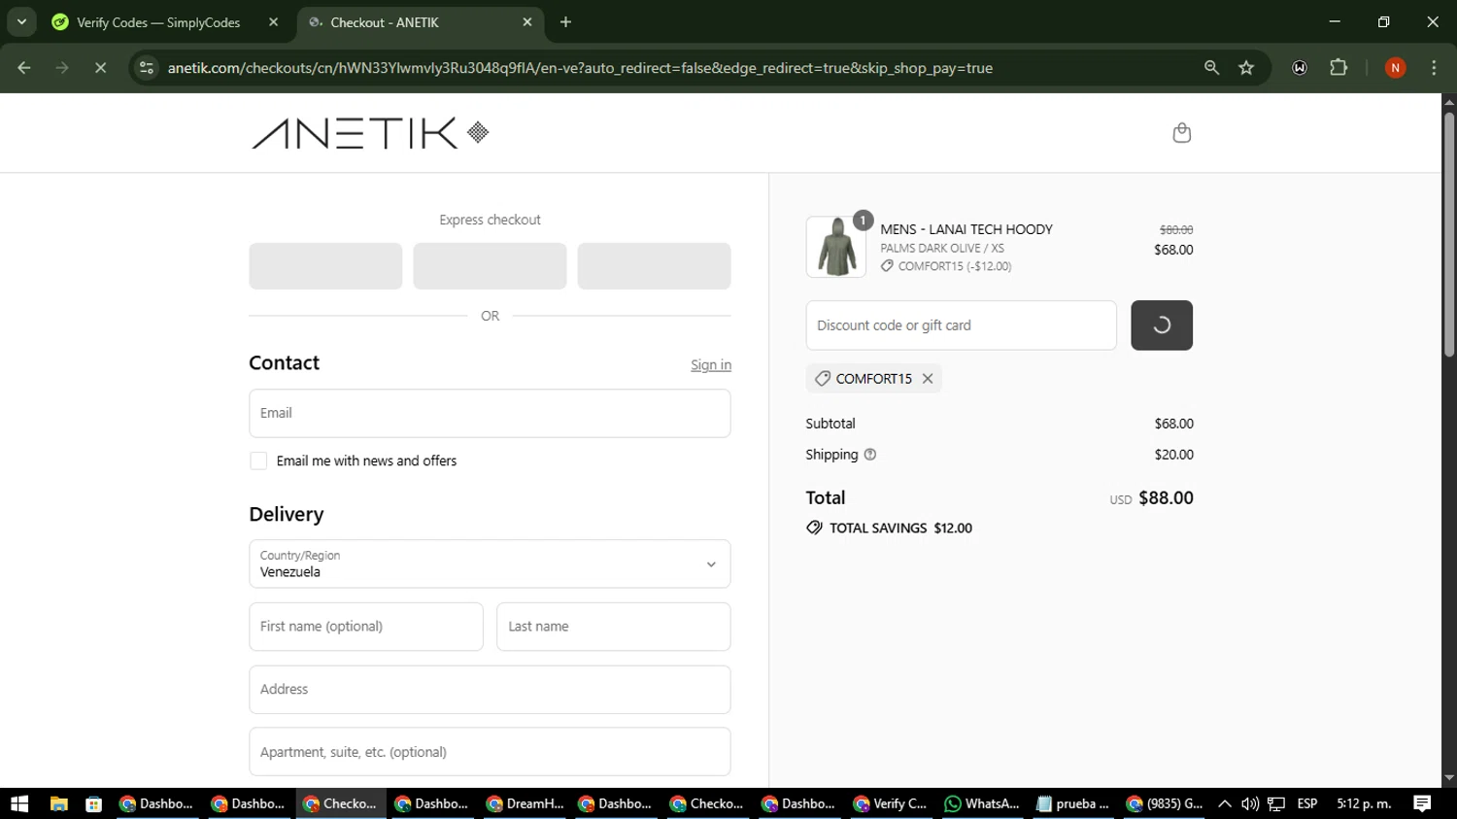
Task: Close the Checkout - ANETIK tab
Action: [527, 22]
